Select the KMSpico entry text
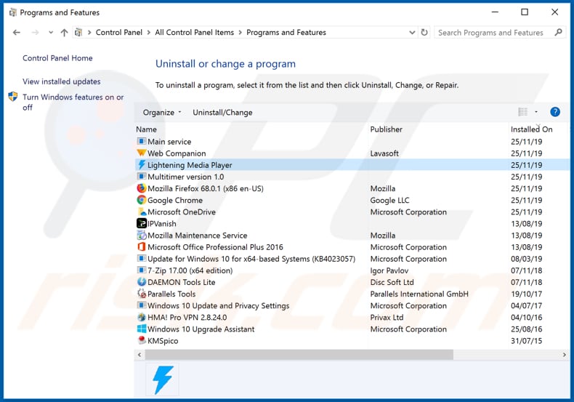The image size is (574, 402). (x=163, y=341)
